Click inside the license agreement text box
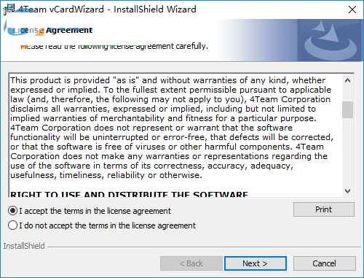 (176, 135)
